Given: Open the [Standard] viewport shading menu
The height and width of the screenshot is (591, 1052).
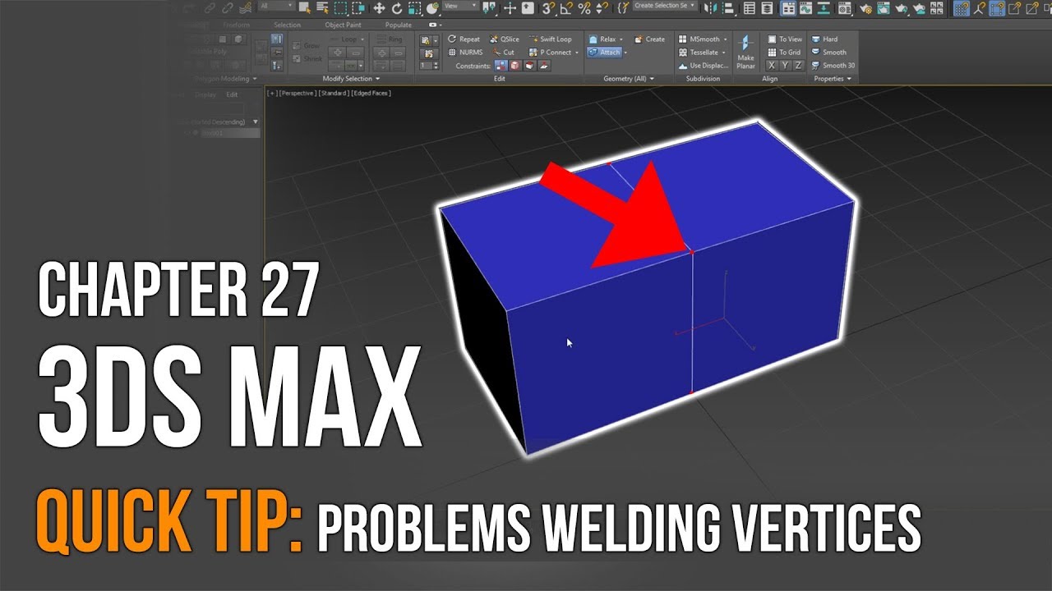Looking at the screenshot, I should point(333,94).
